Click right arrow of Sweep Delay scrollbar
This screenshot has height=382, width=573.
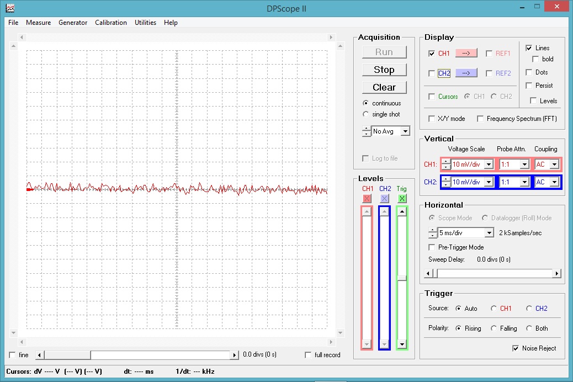coord(556,273)
